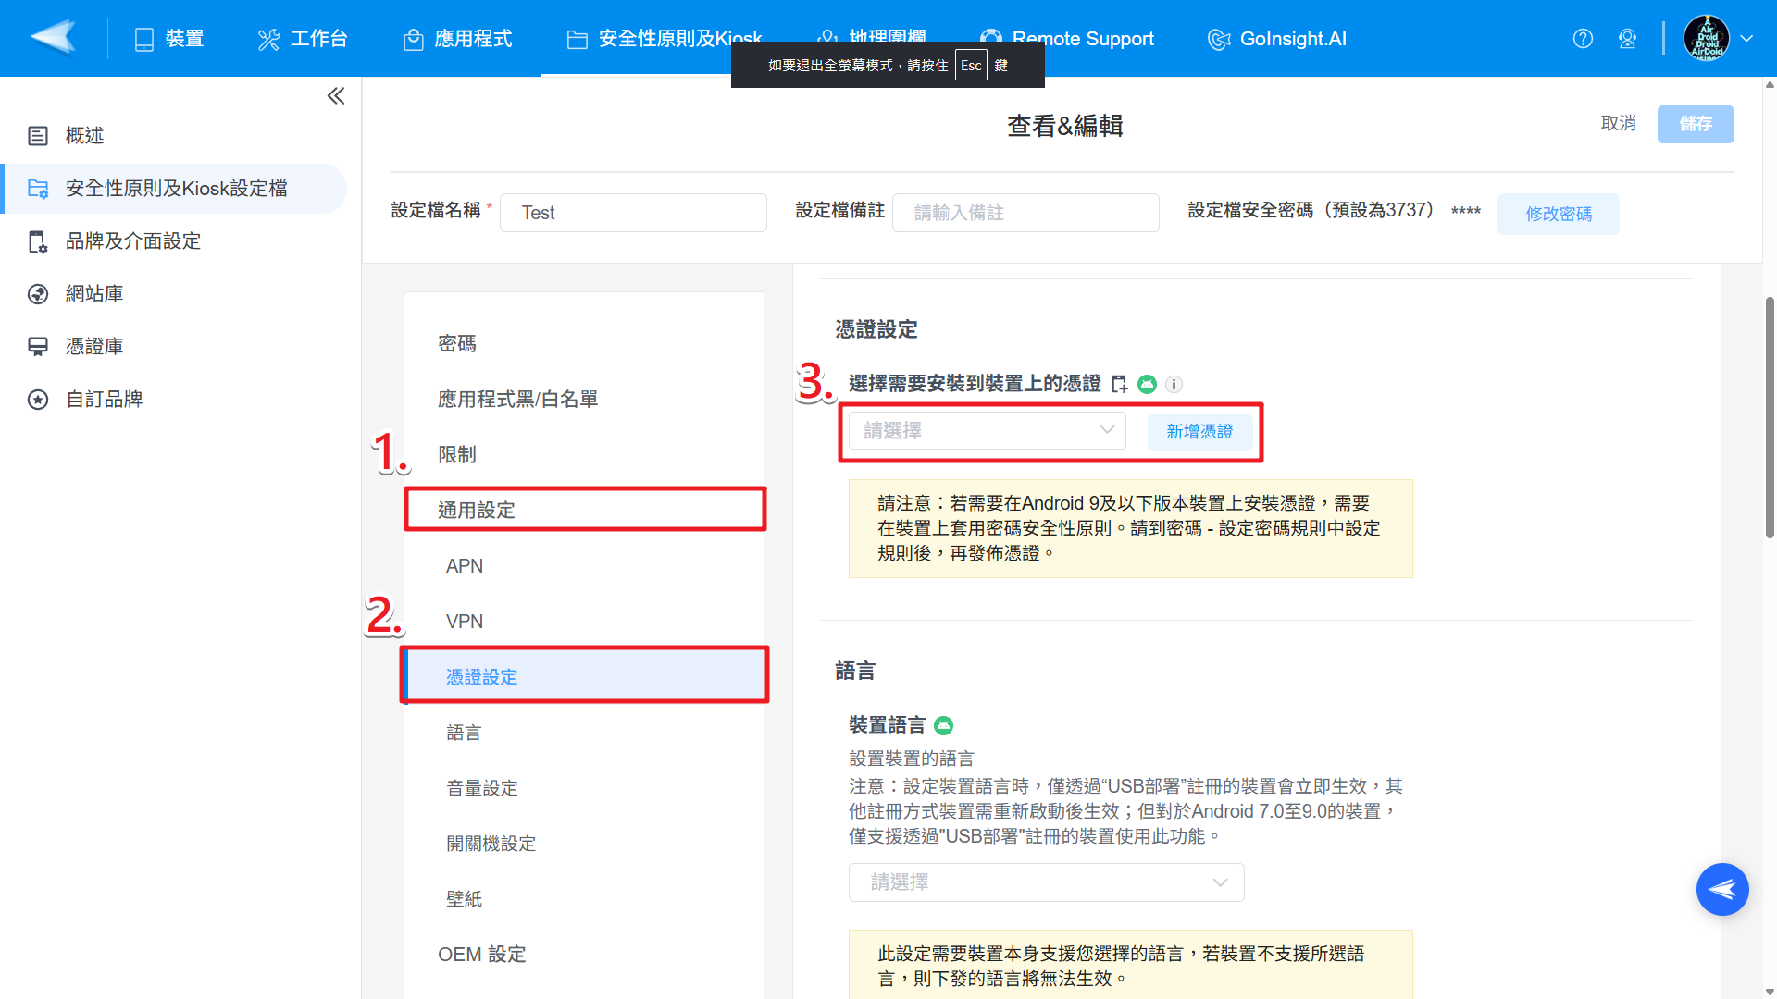Collapse the left sidebar with double chevron

click(x=335, y=96)
